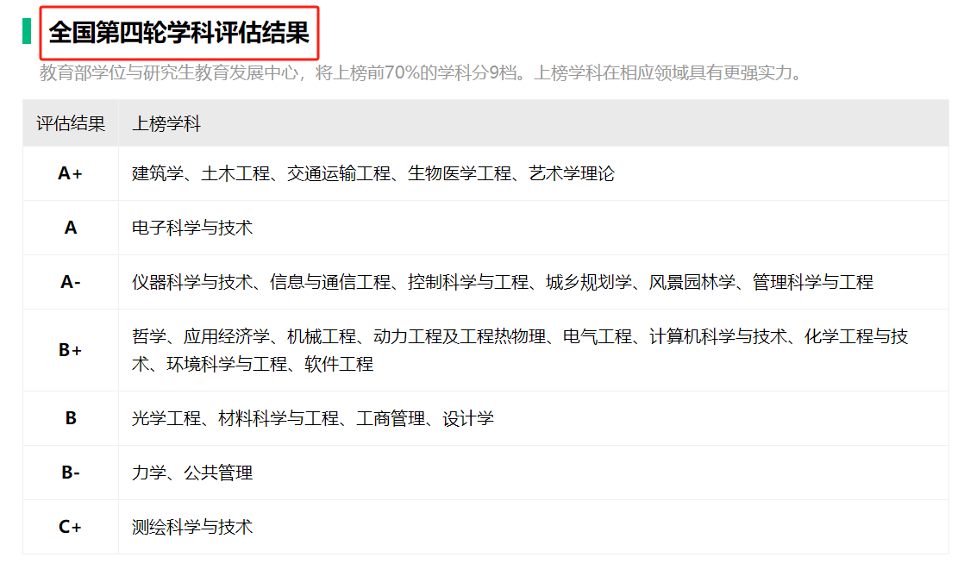The image size is (964, 576).
Task: Click the A+ grade cell
Action: pos(71,173)
